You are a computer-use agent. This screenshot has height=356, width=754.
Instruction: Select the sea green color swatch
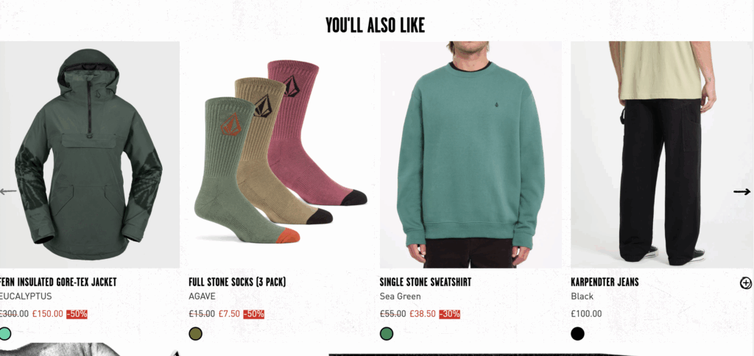point(387,333)
